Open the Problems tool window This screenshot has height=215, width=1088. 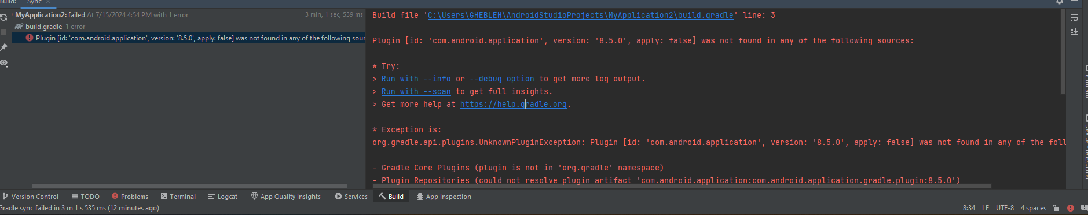coord(130,197)
